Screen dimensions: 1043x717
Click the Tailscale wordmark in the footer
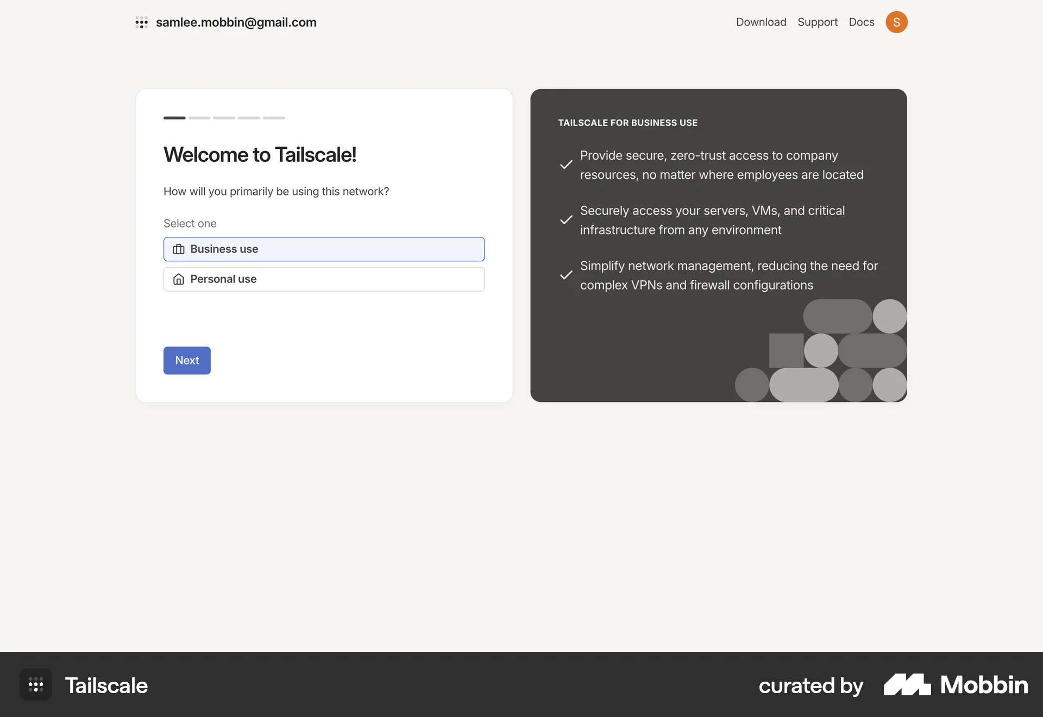(107, 685)
